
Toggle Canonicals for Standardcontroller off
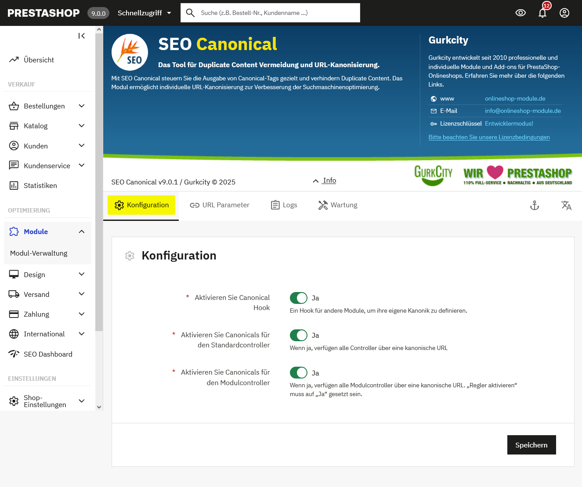[299, 335]
